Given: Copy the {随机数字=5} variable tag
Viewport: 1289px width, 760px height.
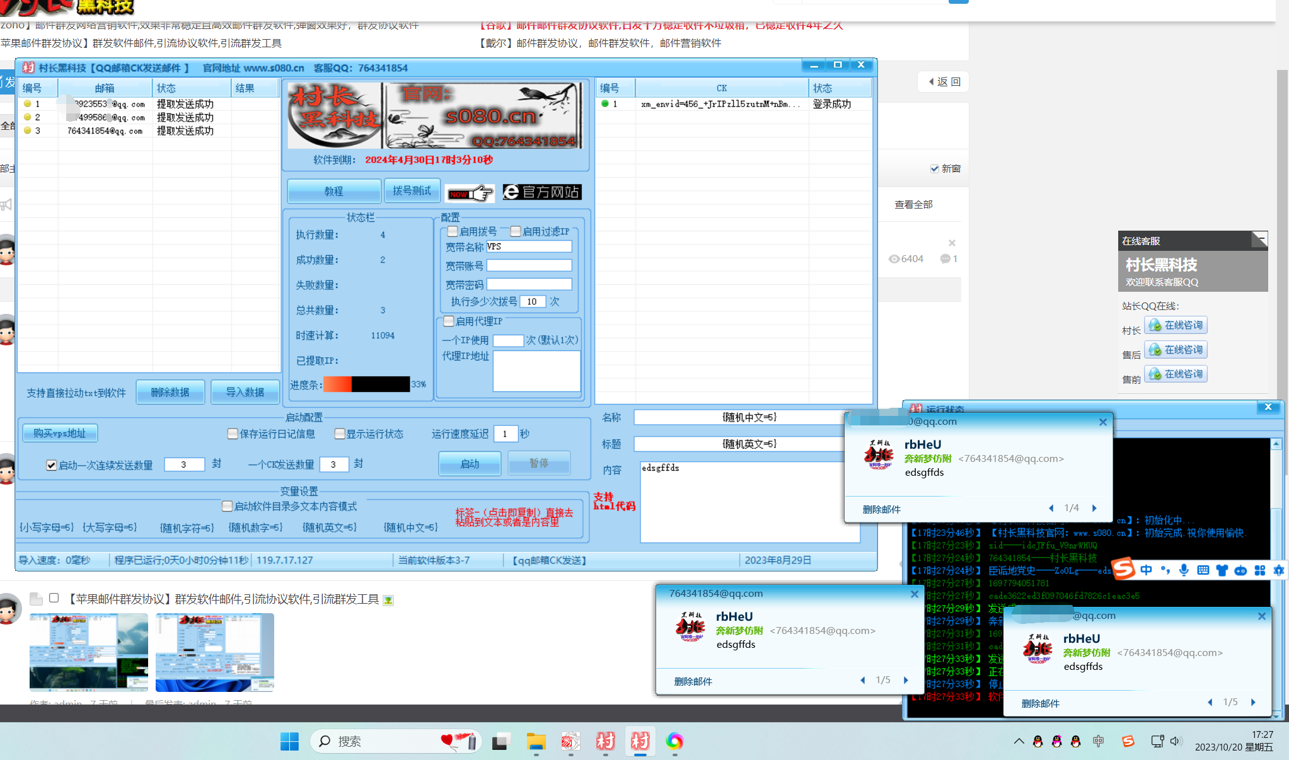Looking at the screenshot, I should pyautogui.click(x=255, y=527).
